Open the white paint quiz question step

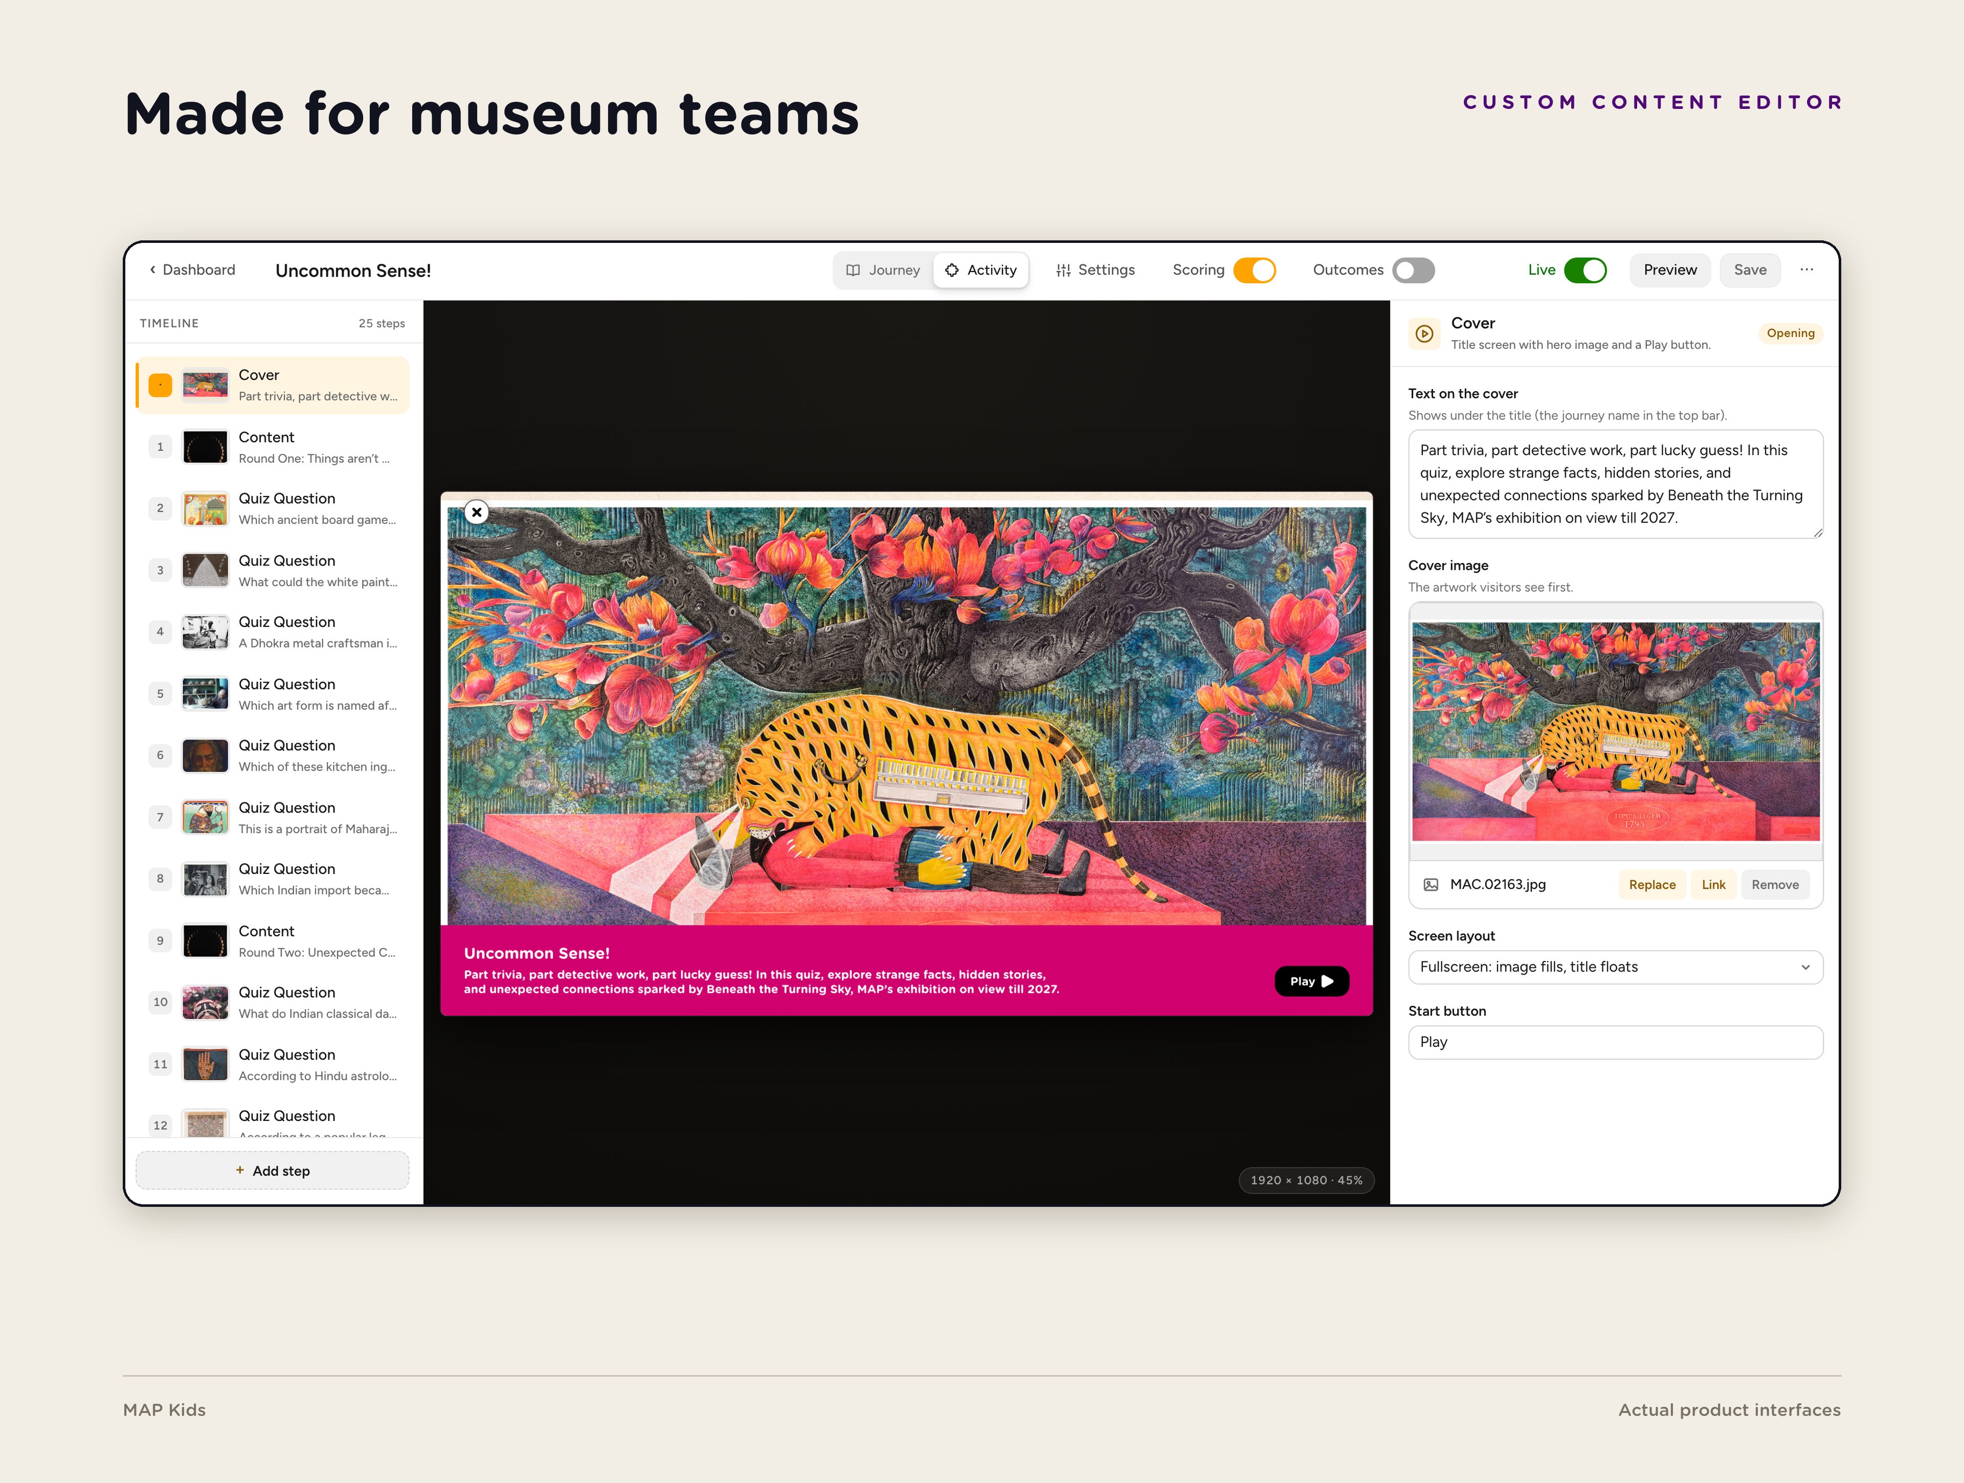(273, 571)
